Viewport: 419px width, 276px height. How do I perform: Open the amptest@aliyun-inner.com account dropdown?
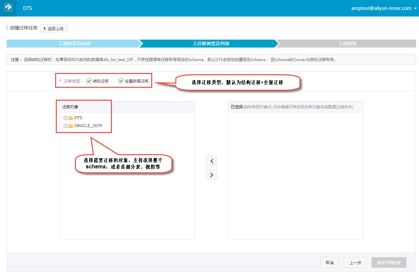382,8
